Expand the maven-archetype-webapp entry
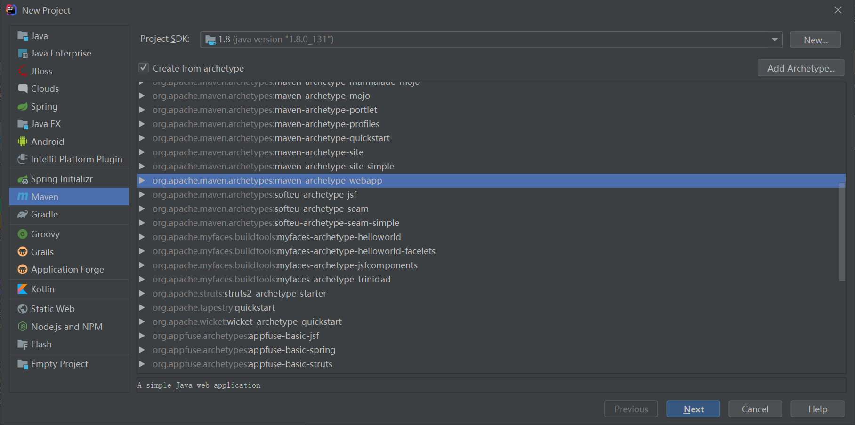 click(142, 180)
